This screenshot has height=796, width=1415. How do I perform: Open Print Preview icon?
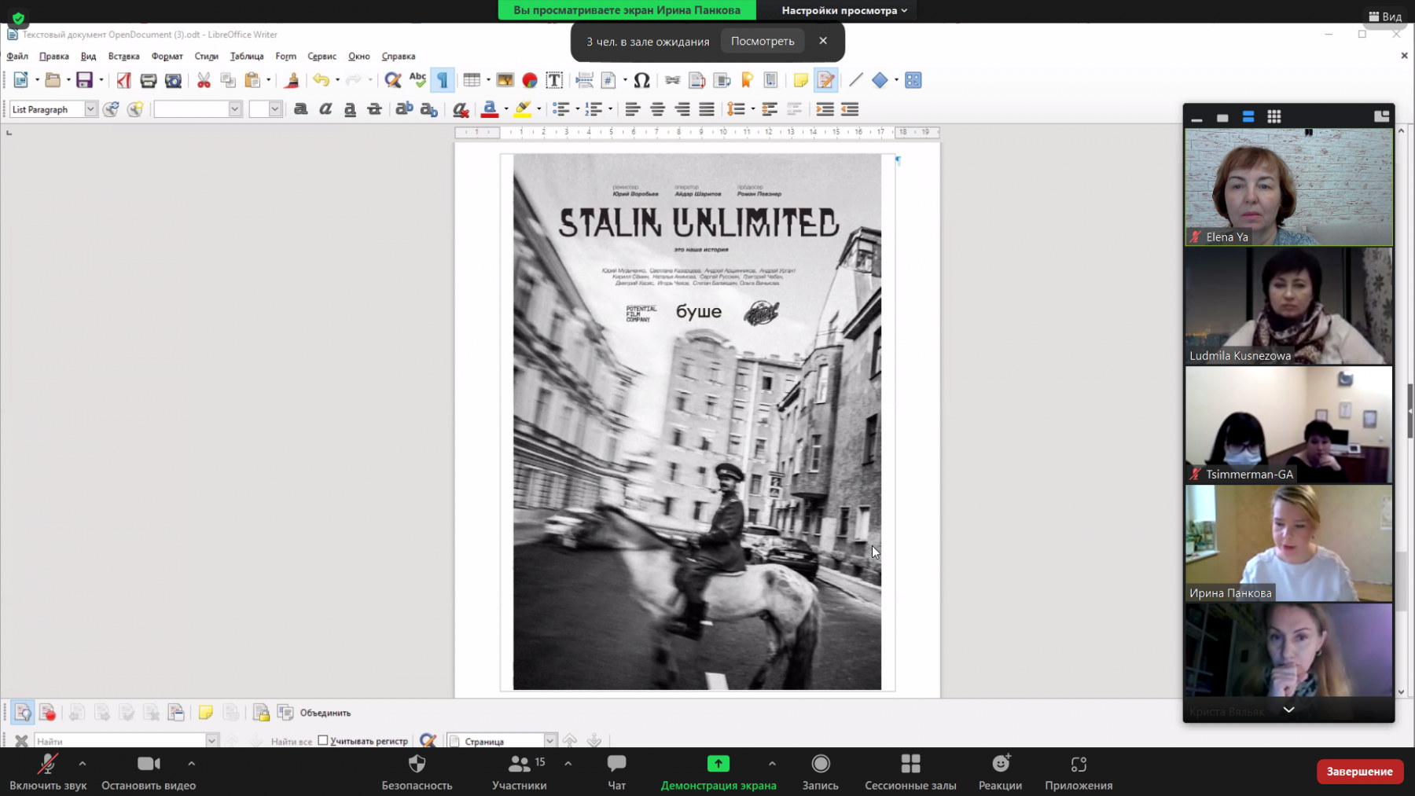(x=173, y=80)
